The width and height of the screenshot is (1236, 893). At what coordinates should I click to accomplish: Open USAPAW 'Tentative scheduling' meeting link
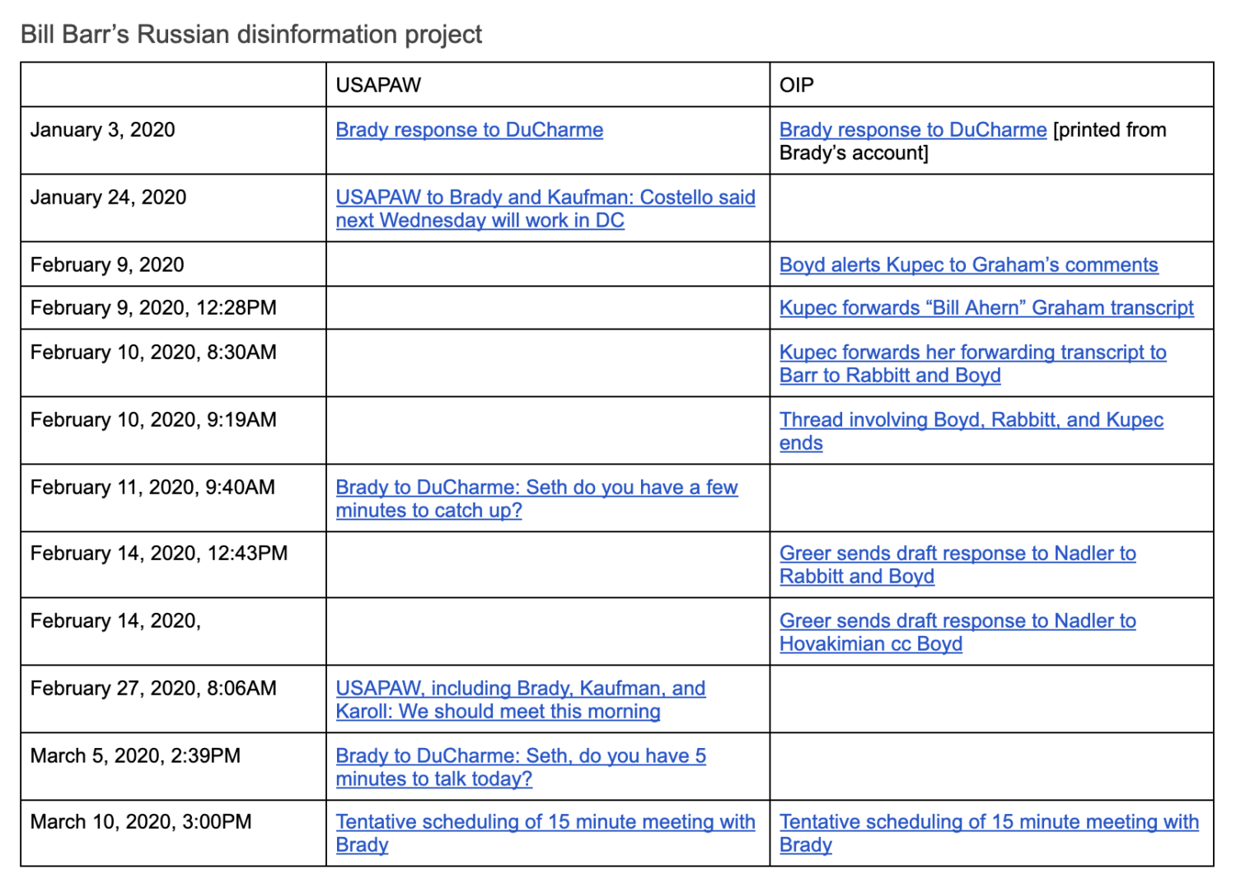(545, 822)
